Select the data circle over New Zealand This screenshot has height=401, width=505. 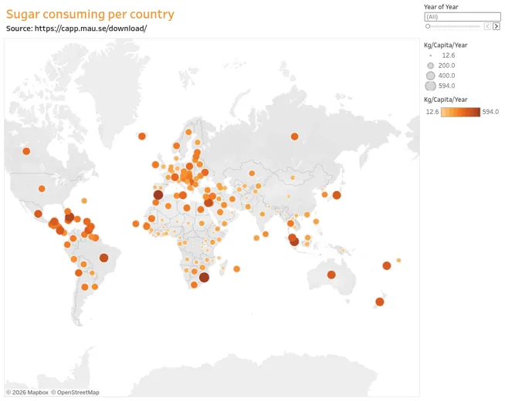[x=380, y=302]
